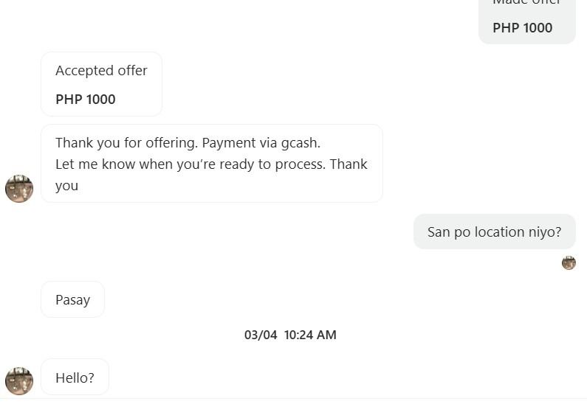This screenshot has width=587, height=407.
Task: Select the "Accepted offer" label text
Action: click(101, 71)
